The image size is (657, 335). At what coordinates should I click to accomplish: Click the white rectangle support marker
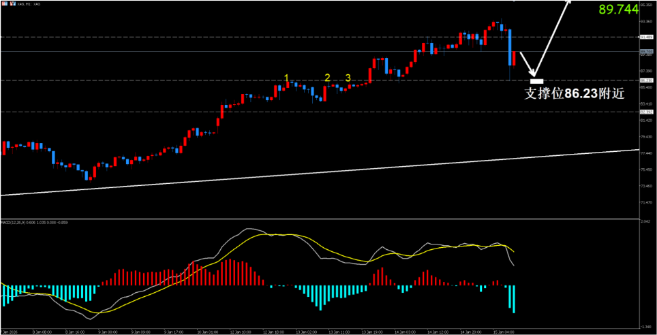pos(536,82)
